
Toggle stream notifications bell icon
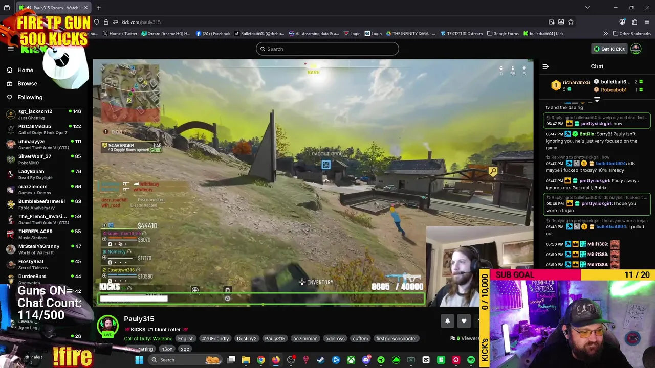tap(447, 321)
